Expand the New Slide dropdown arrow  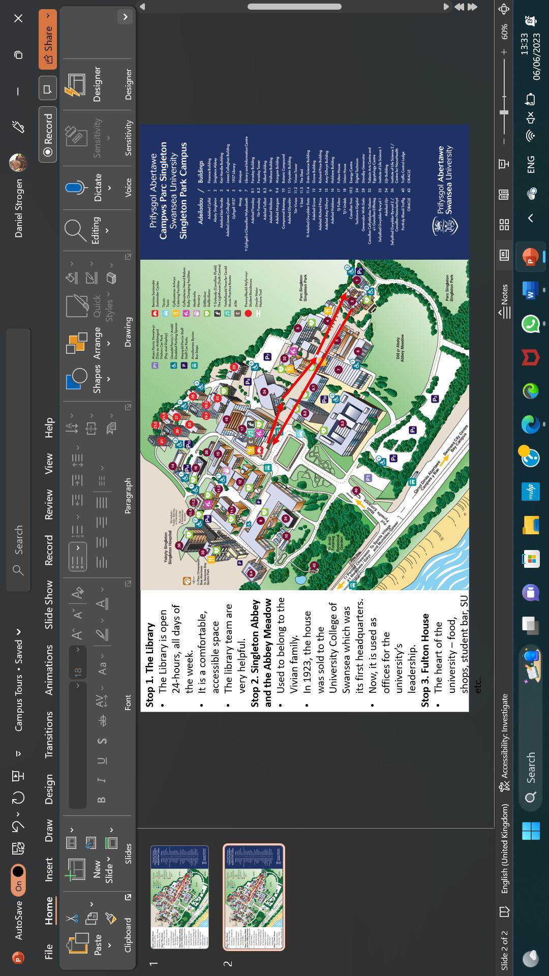pyautogui.click(x=109, y=859)
